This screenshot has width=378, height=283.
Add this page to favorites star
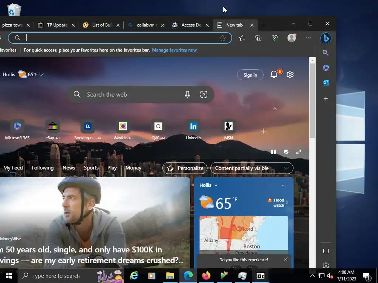point(223,38)
